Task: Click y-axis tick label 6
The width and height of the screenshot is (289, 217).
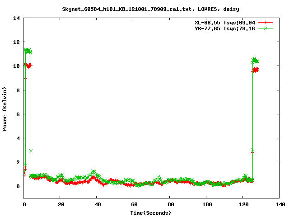Action: pyautogui.click(x=18, y=114)
